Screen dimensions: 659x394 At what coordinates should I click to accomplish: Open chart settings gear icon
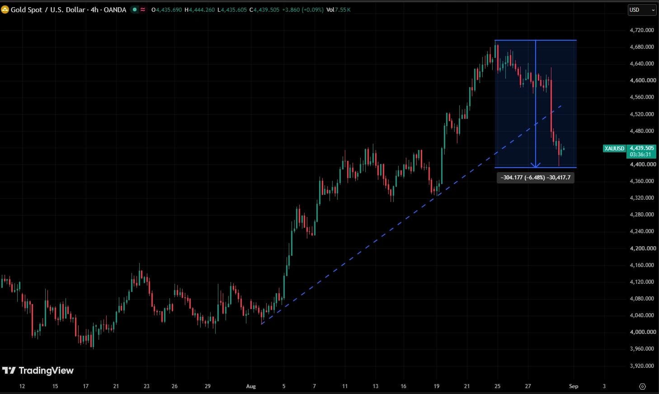pyautogui.click(x=642, y=386)
